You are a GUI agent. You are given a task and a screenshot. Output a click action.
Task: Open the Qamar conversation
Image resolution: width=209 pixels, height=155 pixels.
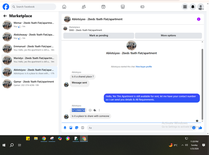click(29, 84)
